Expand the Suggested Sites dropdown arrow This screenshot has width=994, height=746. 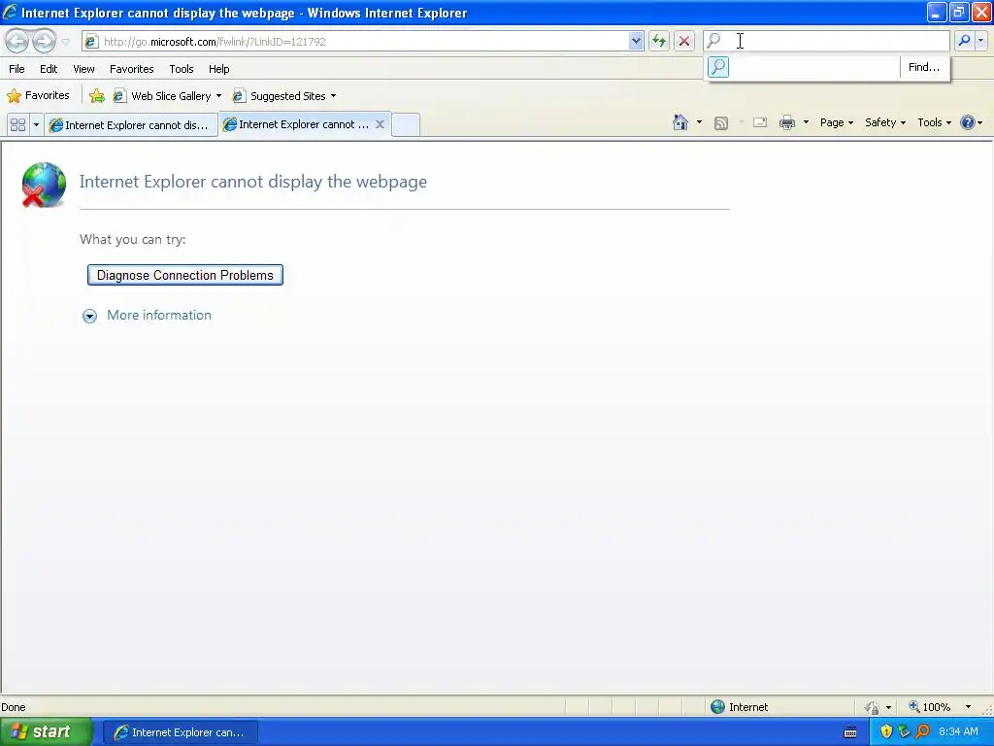334,96
